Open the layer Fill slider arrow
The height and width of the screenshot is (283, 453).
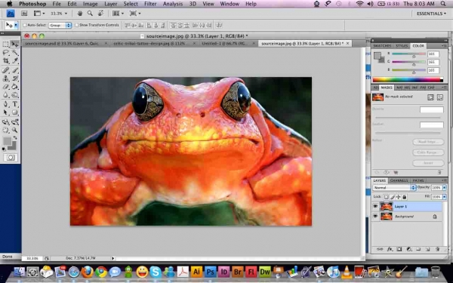pos(445,197)
